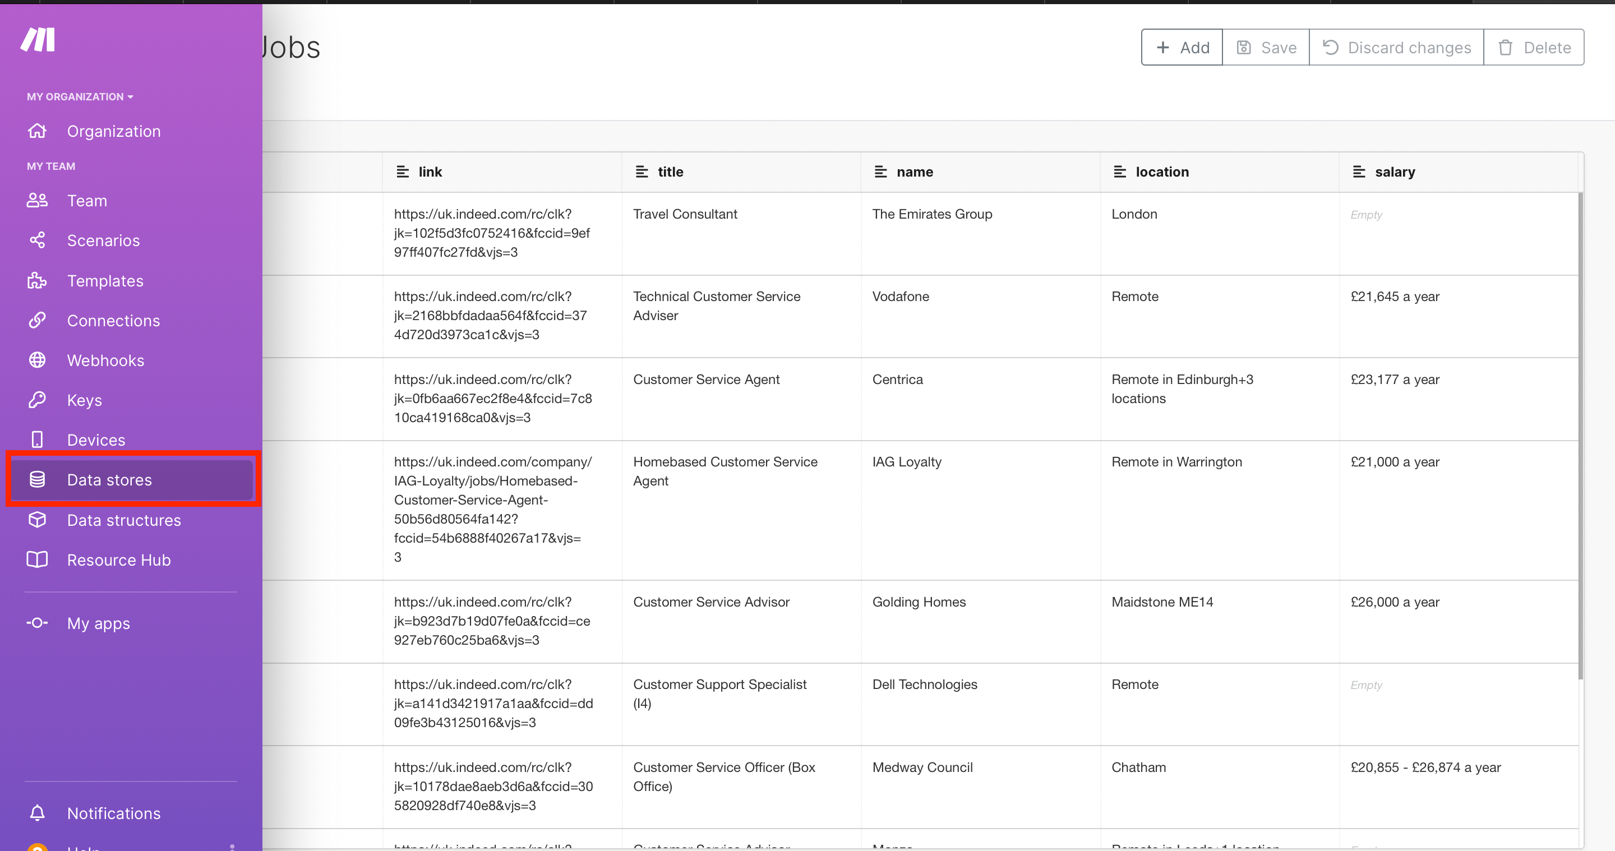Click the vertical table scrollbar
The height and width of the screenshot is (851, 1615).
pos(1579,438)
